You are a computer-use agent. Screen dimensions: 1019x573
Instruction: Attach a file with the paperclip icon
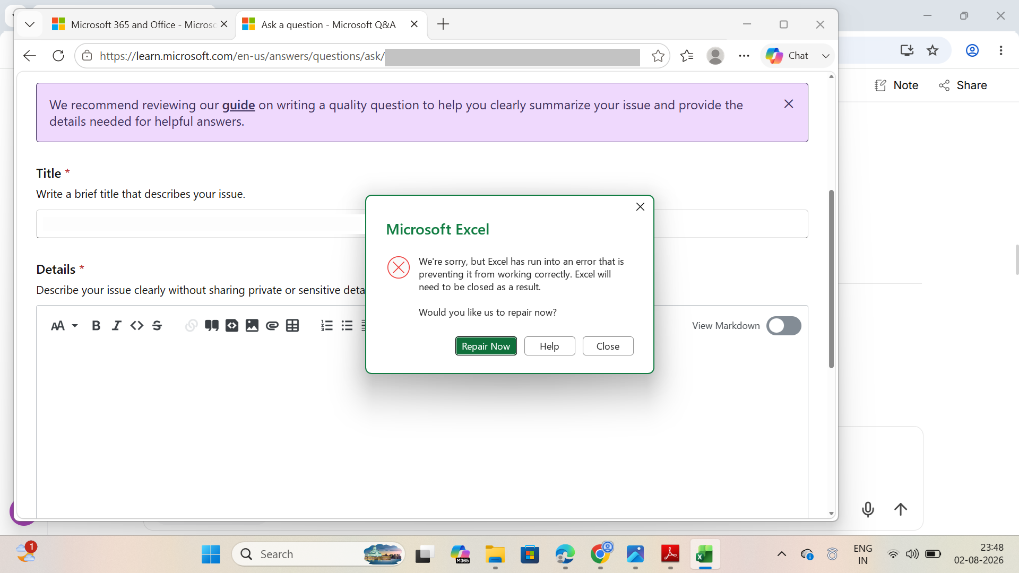pos(272,326)
